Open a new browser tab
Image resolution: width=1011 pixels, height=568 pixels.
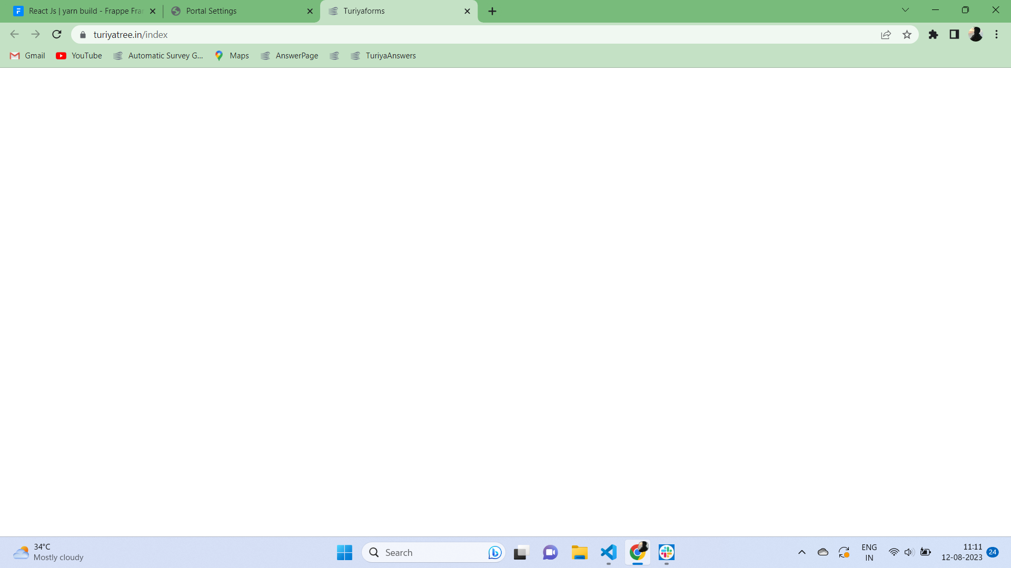click(492, 11)
